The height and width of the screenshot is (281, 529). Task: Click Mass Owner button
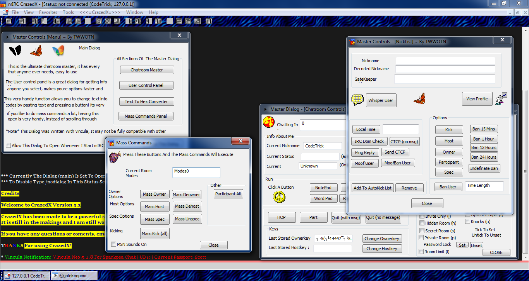[154, 195]
